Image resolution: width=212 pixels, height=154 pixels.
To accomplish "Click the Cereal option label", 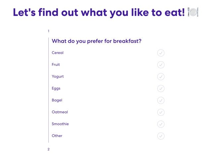I will point(58,53).
